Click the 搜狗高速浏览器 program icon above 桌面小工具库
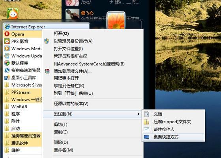 click(7, 70)
